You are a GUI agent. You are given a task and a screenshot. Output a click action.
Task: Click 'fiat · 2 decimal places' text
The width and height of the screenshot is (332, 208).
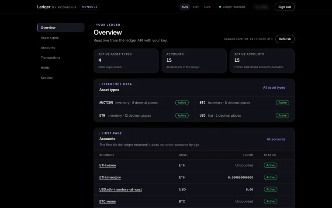pos(225,115)
